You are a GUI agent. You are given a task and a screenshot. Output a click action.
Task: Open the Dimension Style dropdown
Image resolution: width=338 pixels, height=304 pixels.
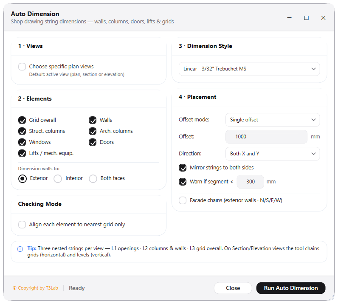tap(249, 69)
